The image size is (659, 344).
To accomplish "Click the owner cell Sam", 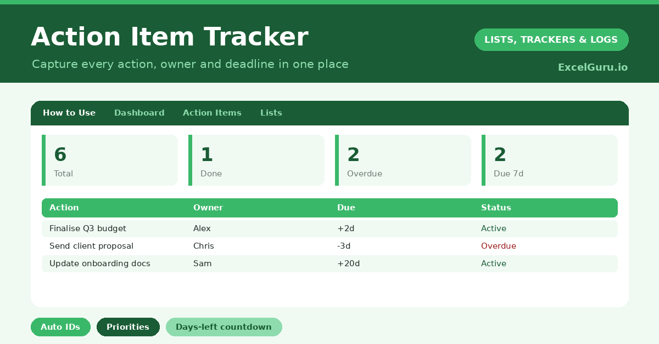I will coord(203,263).
